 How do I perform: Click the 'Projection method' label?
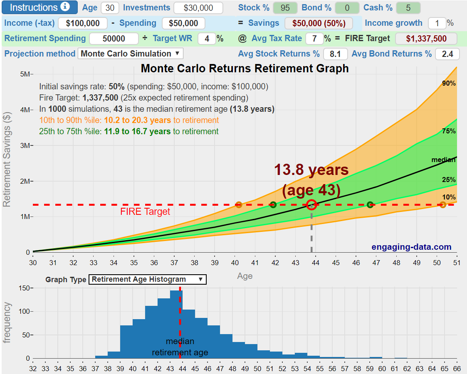(x=40, y=54)
